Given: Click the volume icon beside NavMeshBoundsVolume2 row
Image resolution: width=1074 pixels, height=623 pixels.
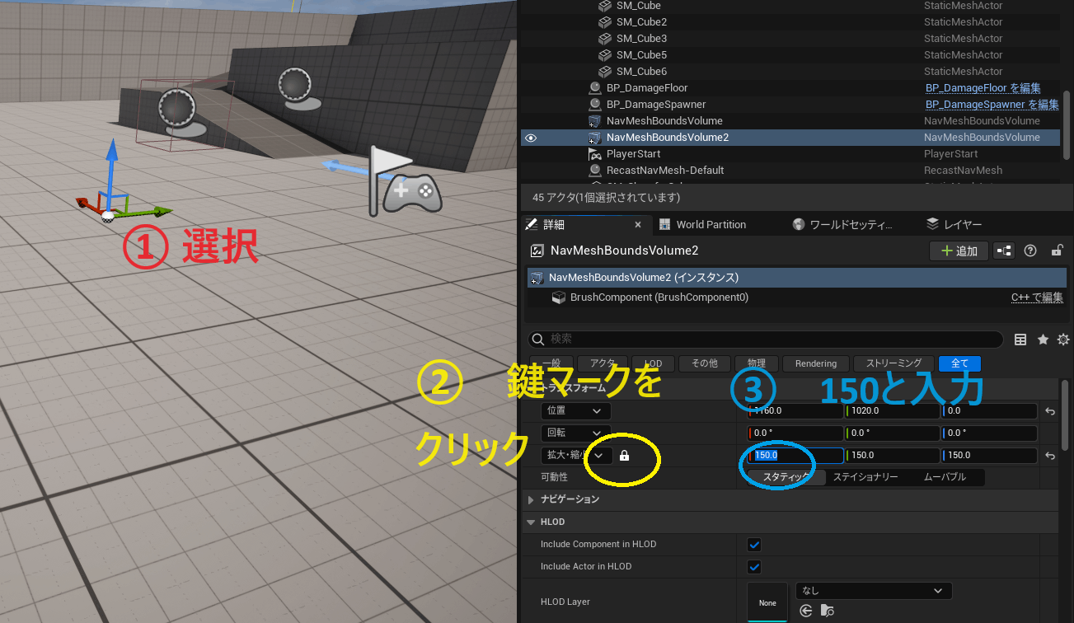Looking at the screenshot, I should coord(594,138).
